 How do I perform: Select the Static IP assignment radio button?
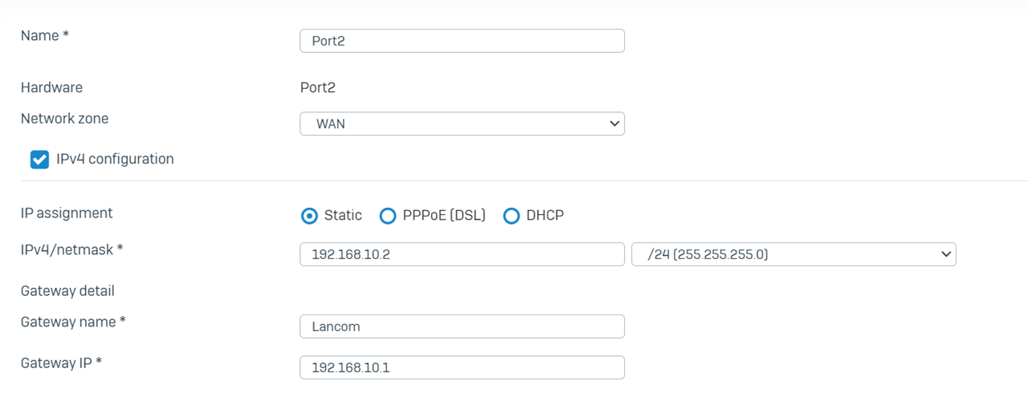(309, 216)
